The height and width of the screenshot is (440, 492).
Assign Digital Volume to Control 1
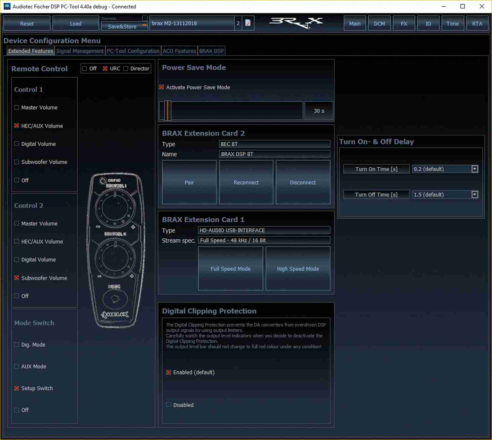click(x=17, y=144)
